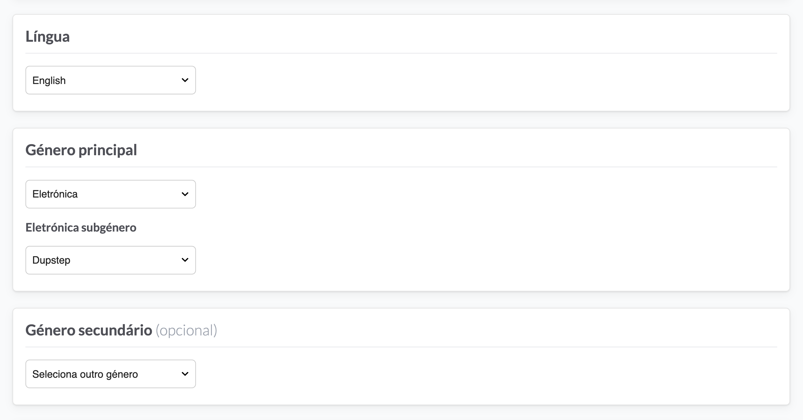803x420 pixels.
Task: Open the English language dropdown
Action: click(x=111, y=80)
